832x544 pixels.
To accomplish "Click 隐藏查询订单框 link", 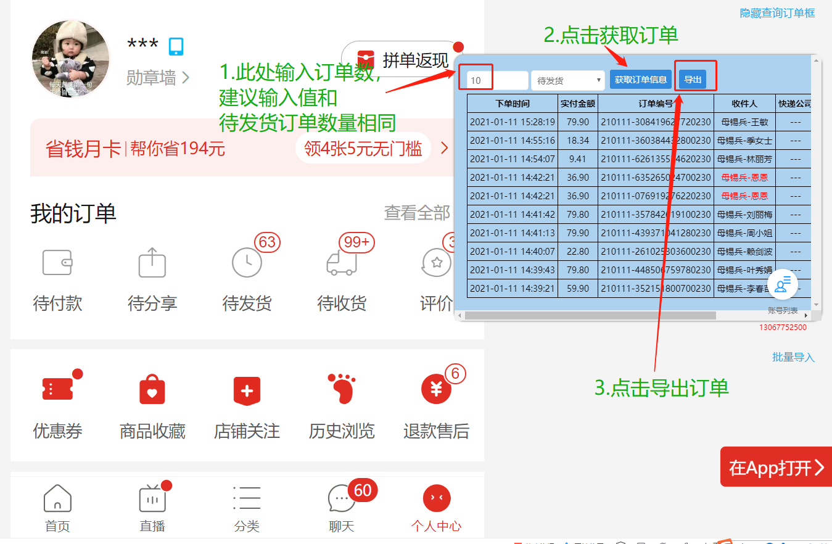I will point(777,13).
